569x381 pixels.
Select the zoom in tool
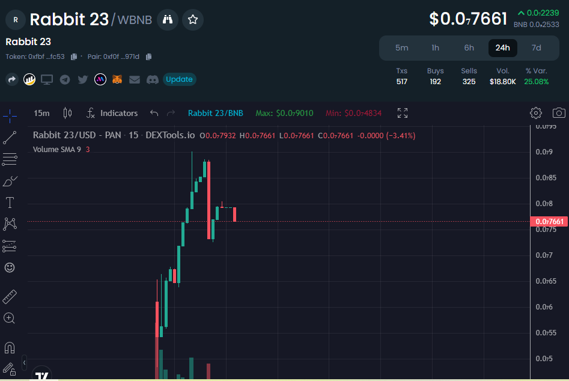10,319
